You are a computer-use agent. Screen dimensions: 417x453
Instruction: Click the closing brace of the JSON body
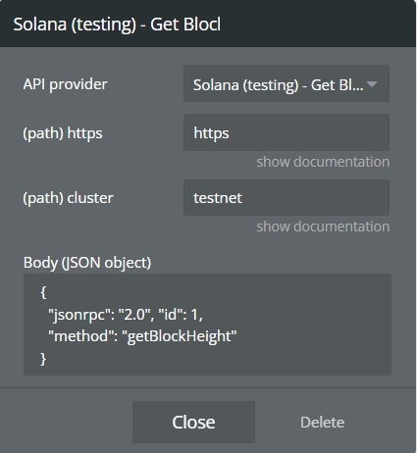click(43, 359)
